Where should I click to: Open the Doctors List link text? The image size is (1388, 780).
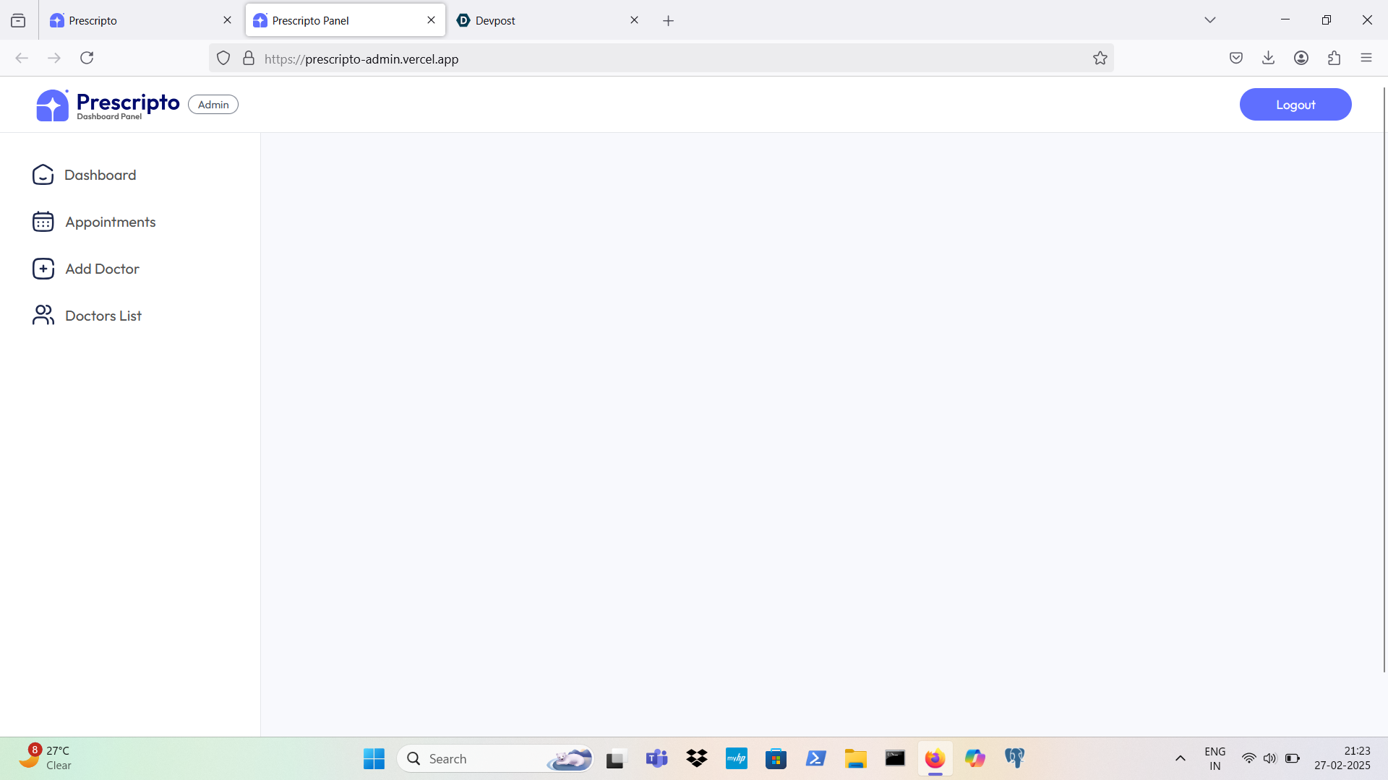pos(103,316)
